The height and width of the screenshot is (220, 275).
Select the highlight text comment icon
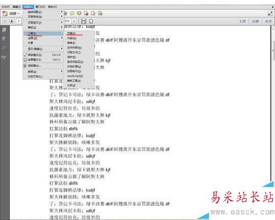point(79,13)
